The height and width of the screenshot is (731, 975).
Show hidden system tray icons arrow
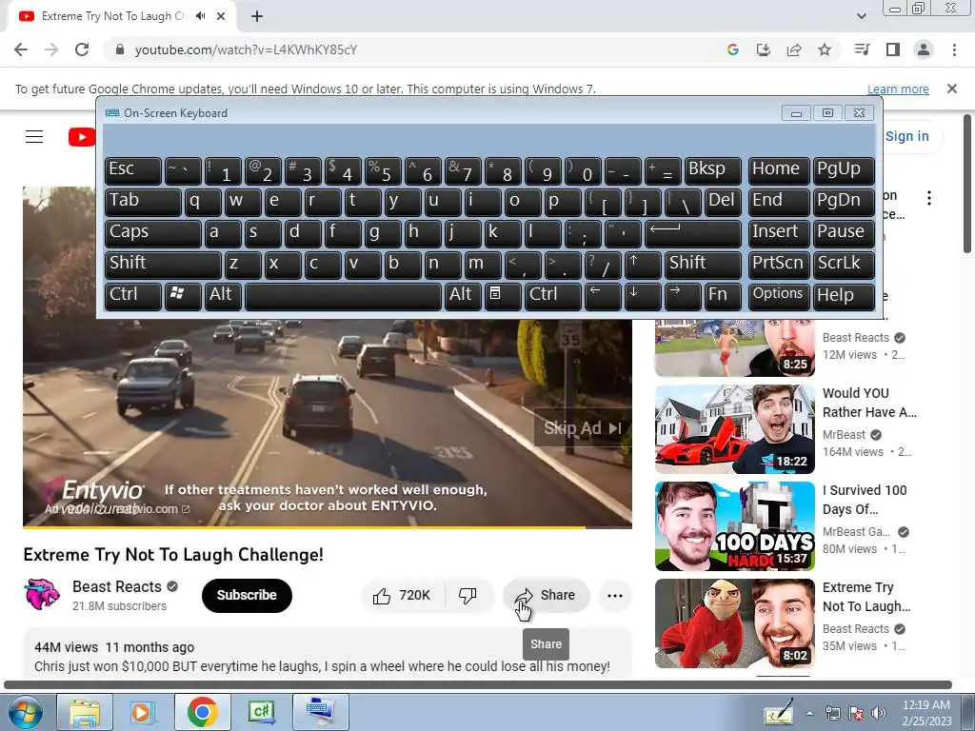point(809,713)
